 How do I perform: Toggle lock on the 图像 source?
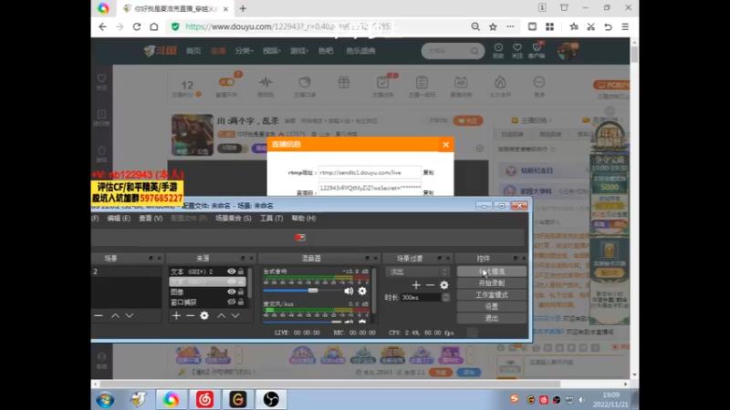241,292
